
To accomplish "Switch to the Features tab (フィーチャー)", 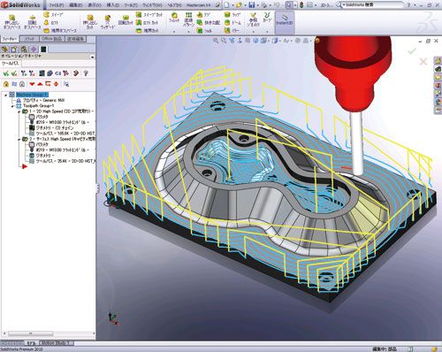I will pos(10,39).
